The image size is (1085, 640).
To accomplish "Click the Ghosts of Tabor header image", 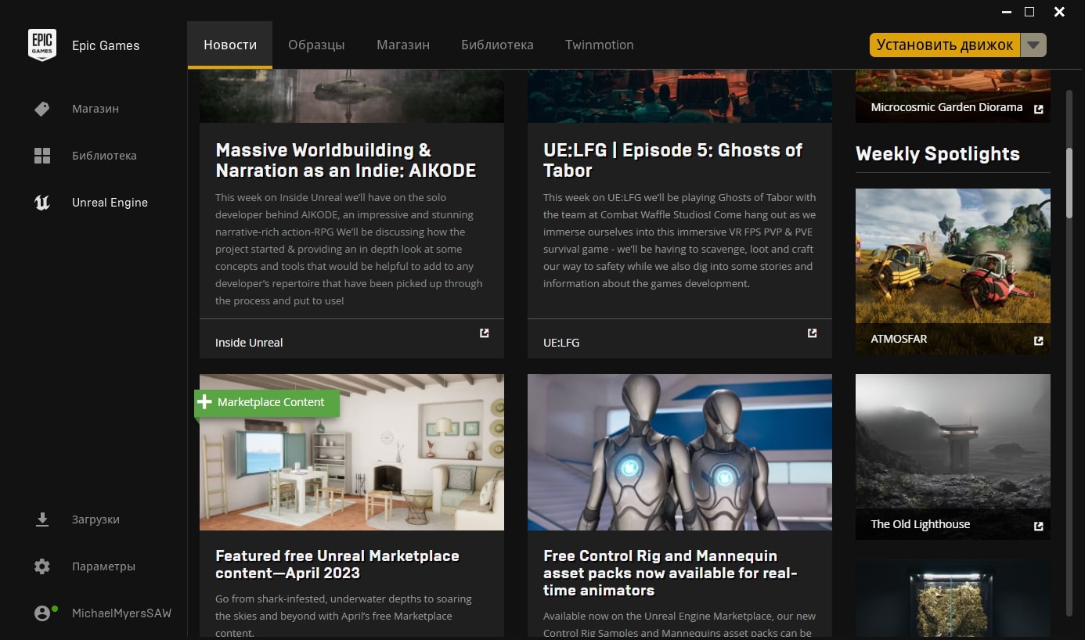I will pyautogui.click(x=679, y=95).
